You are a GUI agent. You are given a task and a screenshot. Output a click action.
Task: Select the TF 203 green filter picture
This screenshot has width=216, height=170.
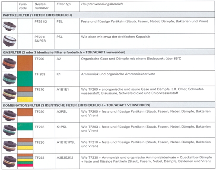(10, 79)
